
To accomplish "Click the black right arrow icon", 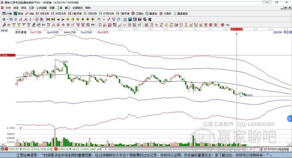I will tap(63, 19).
